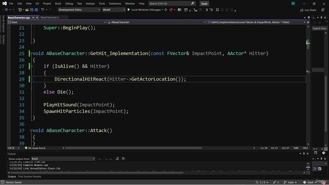Open the Build menu
Screen dimensions: 329x185
[x=58, y=4]
